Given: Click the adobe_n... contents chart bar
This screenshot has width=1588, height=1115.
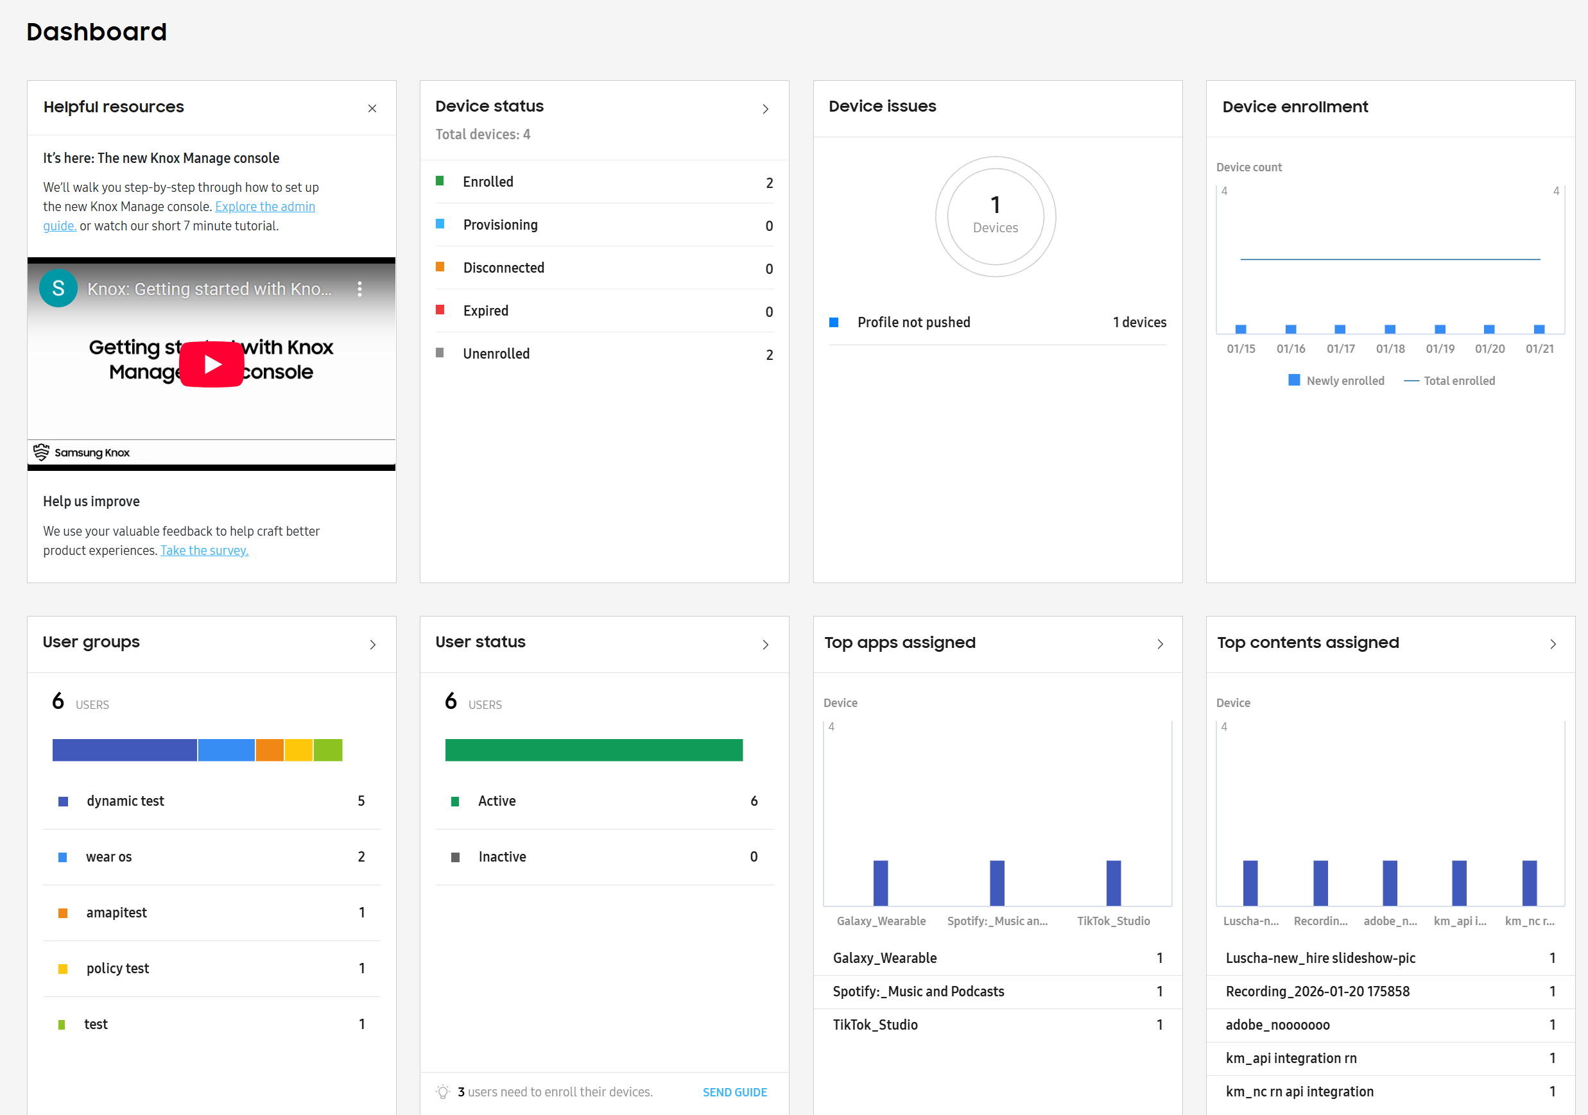Looking at the screenshot, I should click(1390, 883).
